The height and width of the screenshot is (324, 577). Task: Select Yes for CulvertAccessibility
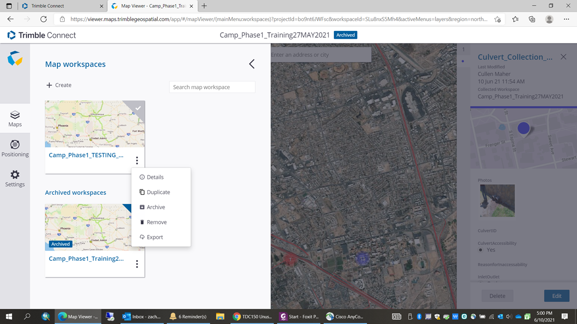480,250
